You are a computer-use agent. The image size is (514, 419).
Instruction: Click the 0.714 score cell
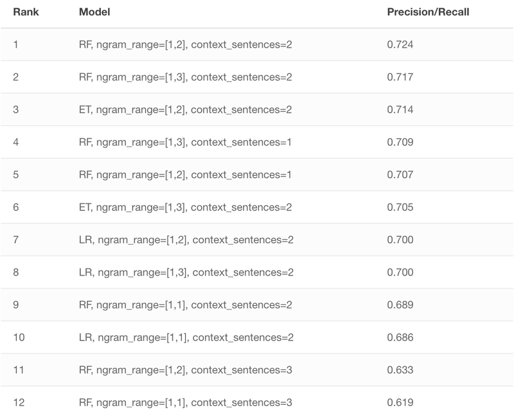(400, 109)
